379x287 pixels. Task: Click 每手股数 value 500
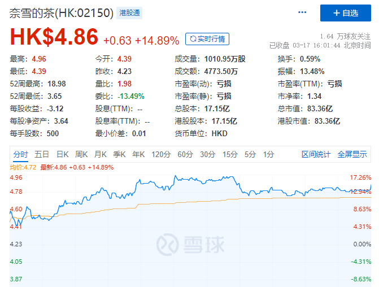[x=53, y=133]
